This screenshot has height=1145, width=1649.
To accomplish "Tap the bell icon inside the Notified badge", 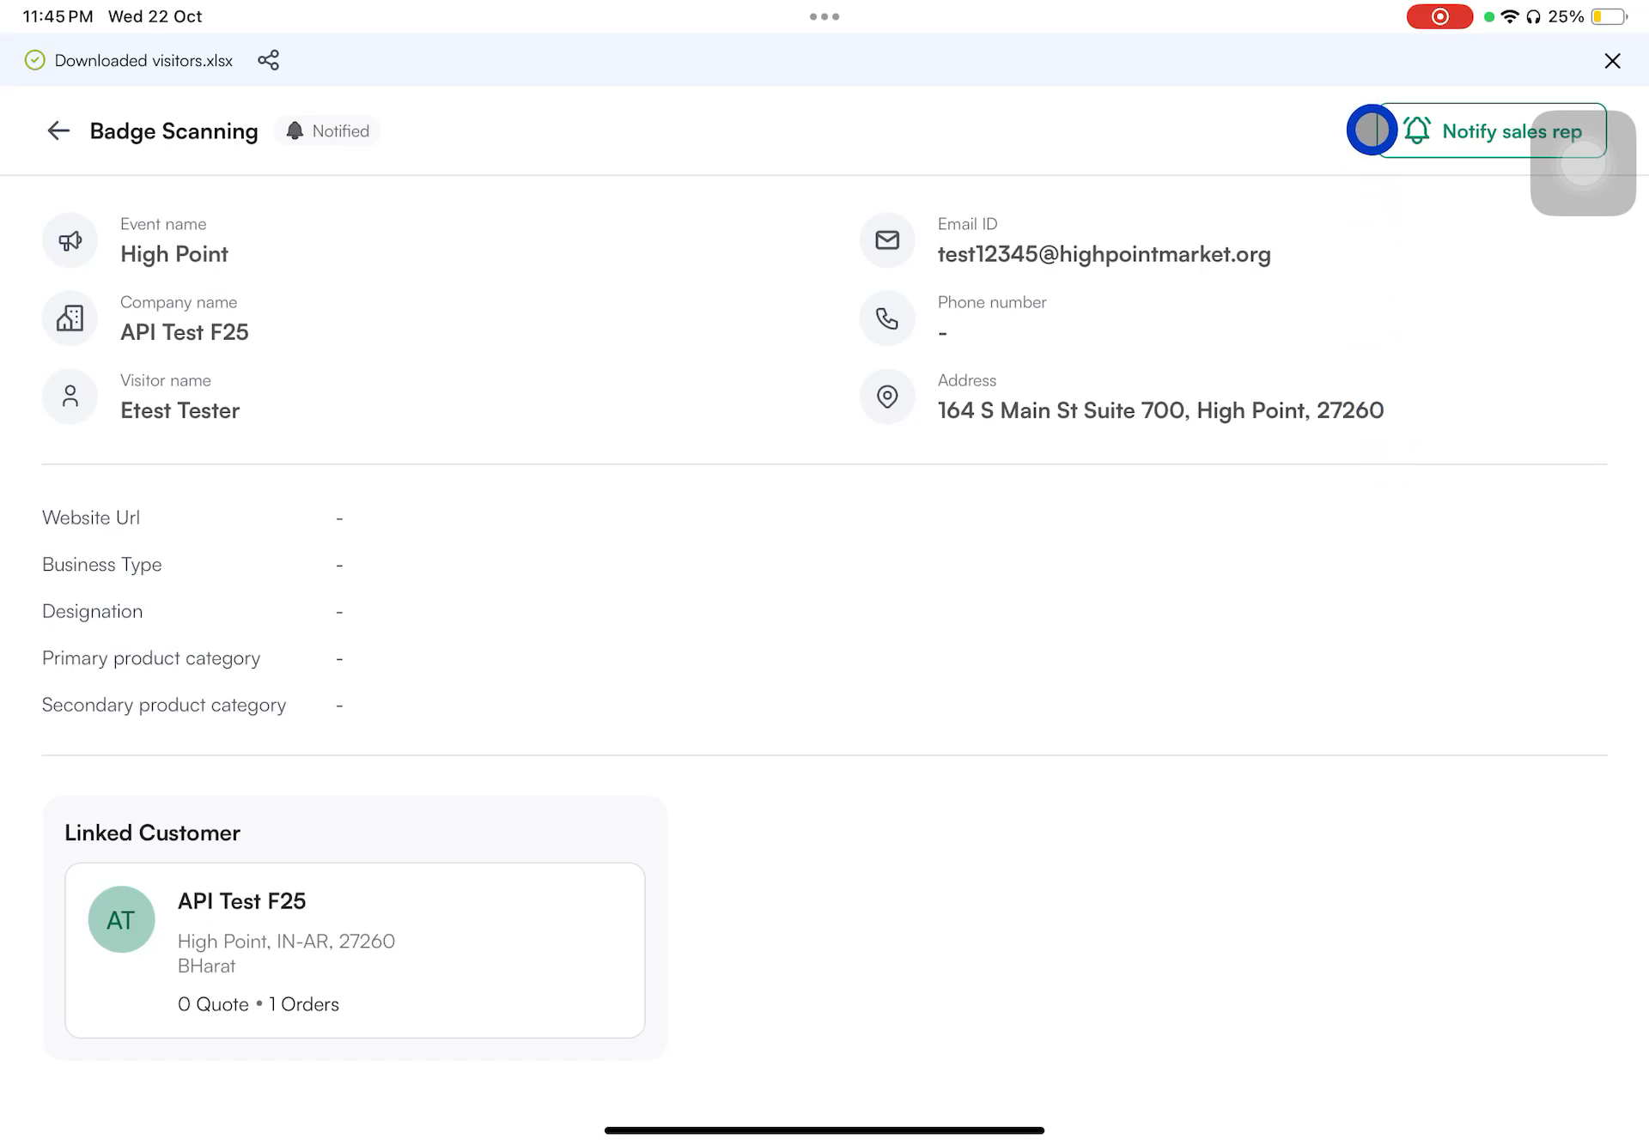I will 295,130.
